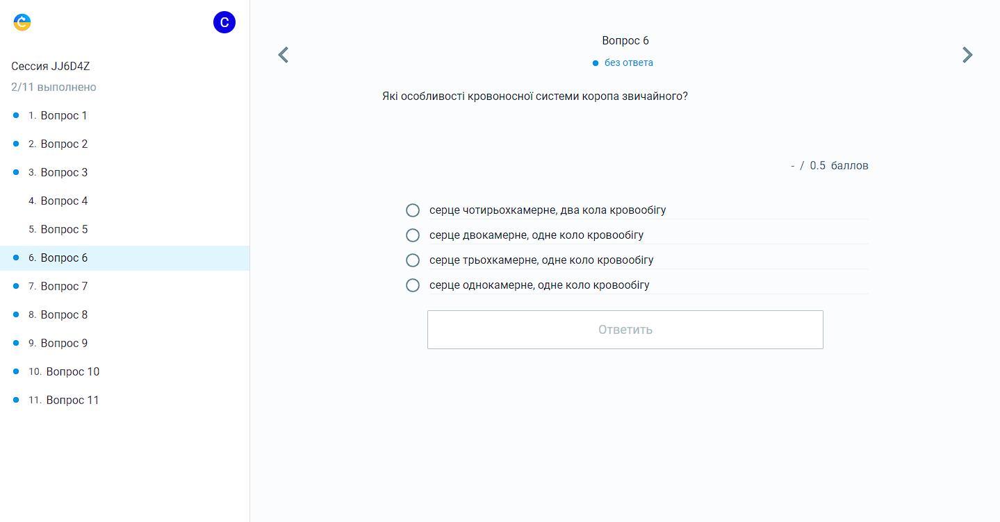
Task: Jump to Вопрос 3 in the list
Action: click(64, 173)
